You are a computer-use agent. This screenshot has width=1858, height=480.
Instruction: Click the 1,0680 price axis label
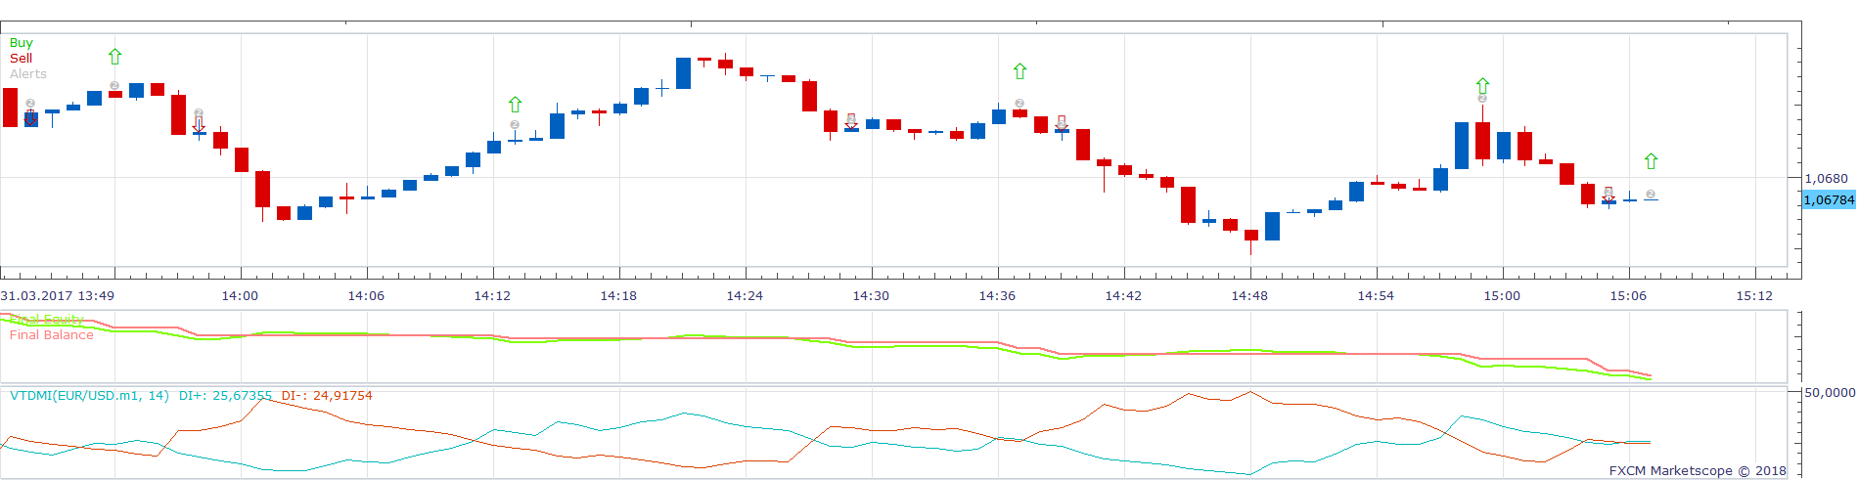(x=1826, y=179)
